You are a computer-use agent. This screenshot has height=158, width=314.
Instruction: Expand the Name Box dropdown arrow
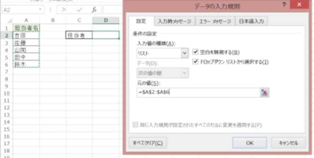pos(40,9)
